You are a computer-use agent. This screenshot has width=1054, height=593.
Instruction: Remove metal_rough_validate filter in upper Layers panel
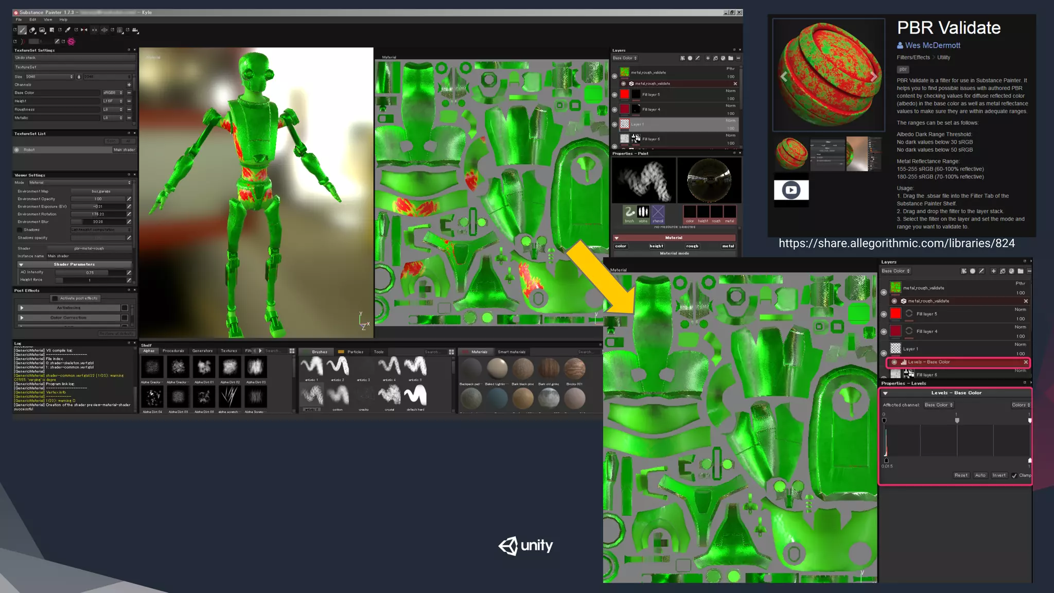(735, 83)
